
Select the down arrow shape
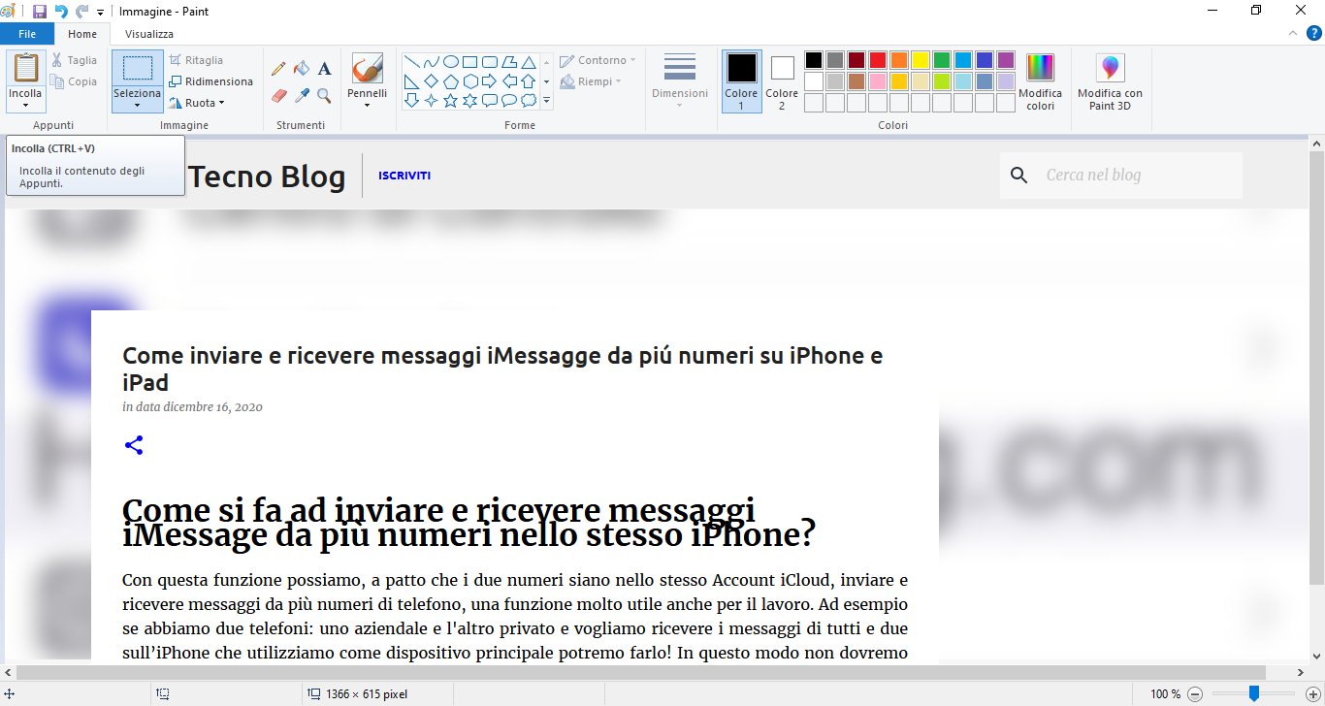(x=411, y=101)
